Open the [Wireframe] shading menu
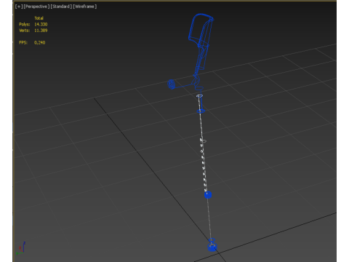 (85, 7)
